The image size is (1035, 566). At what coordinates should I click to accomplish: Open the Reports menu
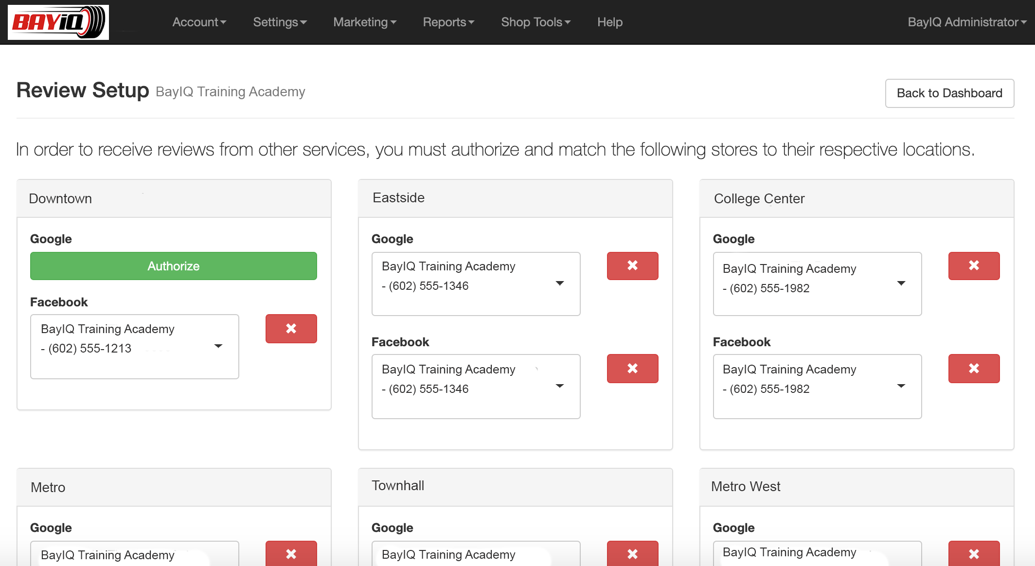tap(448, 22)
